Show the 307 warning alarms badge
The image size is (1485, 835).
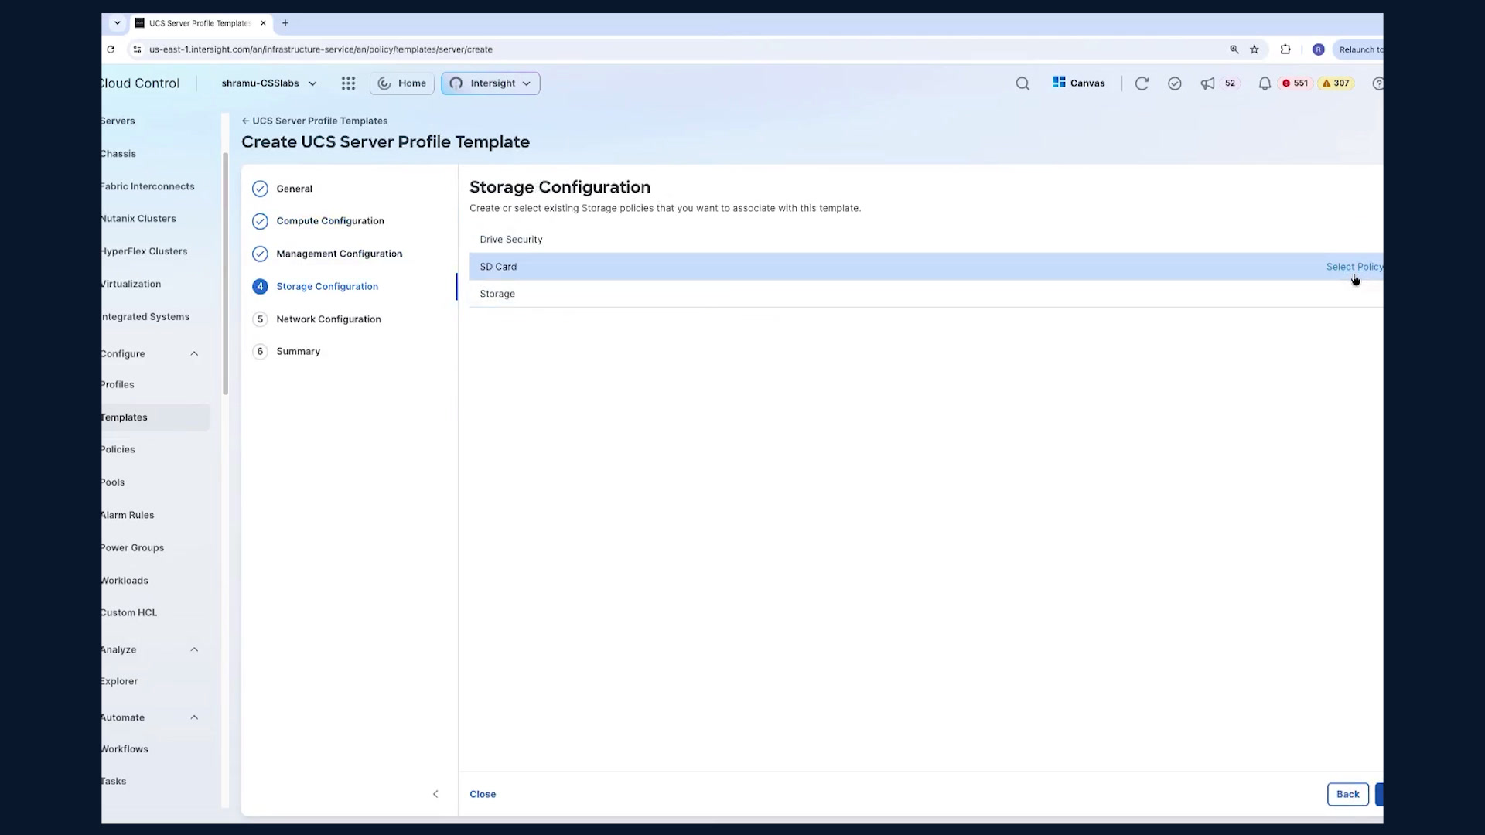[1336, 83]
